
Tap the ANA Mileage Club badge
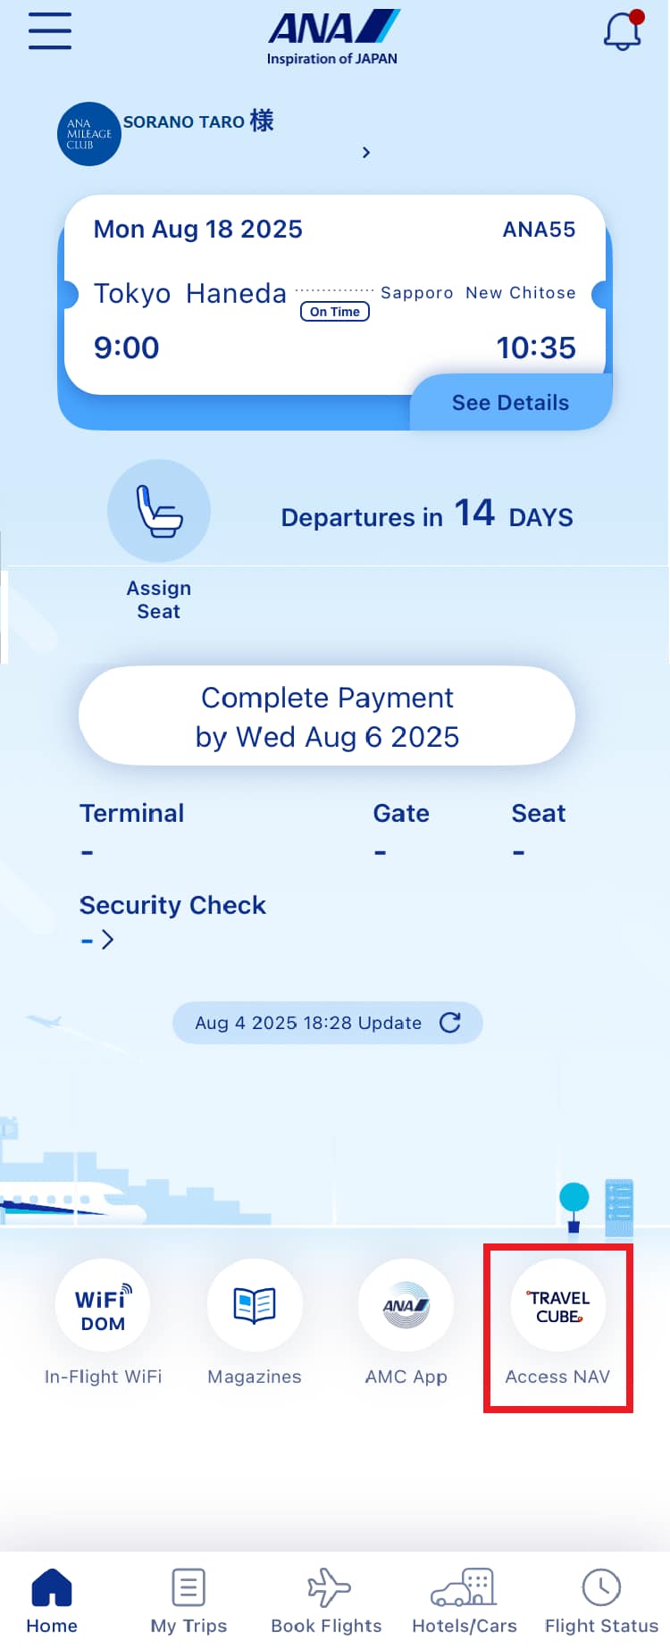[88, 134]
